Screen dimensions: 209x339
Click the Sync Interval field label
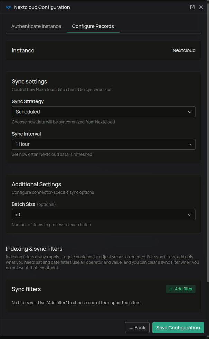point(26,134)
